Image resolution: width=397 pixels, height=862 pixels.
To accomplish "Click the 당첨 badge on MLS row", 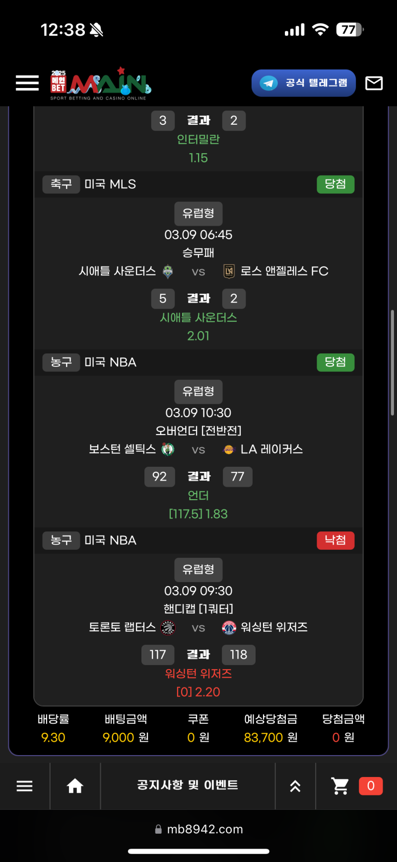I will tap(335, 184).
